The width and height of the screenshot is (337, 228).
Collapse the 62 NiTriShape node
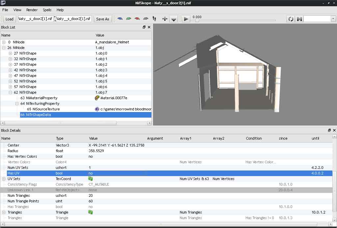pyautogui.click(x=11, y=92)
